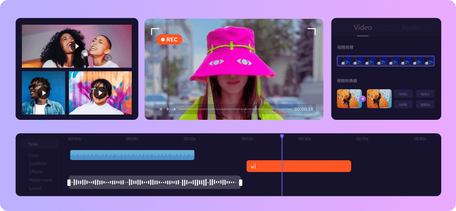Play the graffiti wall video clip

[100, 93]
